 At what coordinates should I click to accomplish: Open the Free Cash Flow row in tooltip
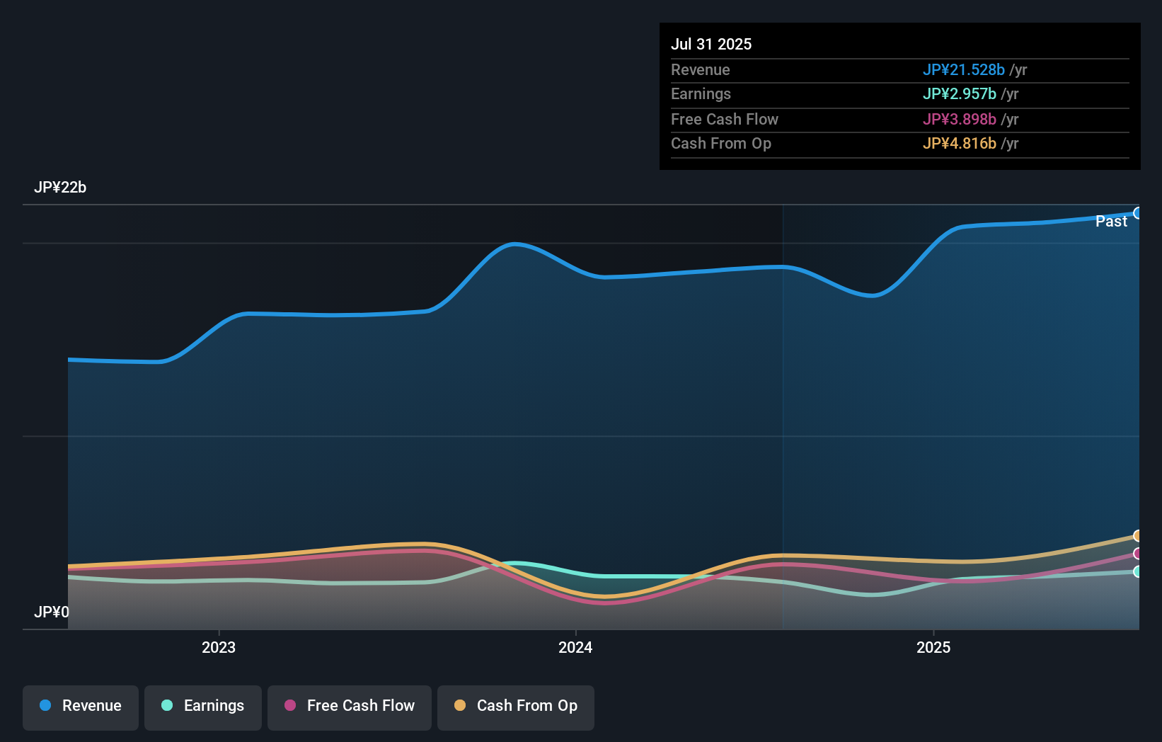coord(725,119)
